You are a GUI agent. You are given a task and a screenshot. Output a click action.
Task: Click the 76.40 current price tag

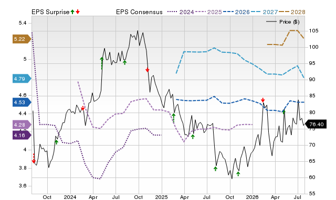pyautogui.click(x=316, y=124)
